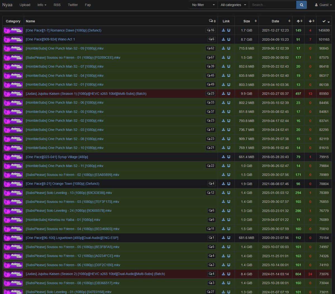Open magnet link for One Punch Man S2 - 01
Viewport: 335px width, 294px height.
coord(229,85)
